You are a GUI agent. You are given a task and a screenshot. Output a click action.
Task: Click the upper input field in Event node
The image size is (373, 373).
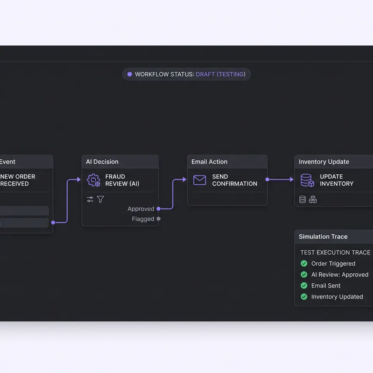click(24, 211)
